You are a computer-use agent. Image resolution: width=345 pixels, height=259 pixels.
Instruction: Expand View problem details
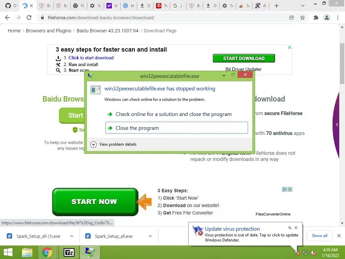pos(114,144)
